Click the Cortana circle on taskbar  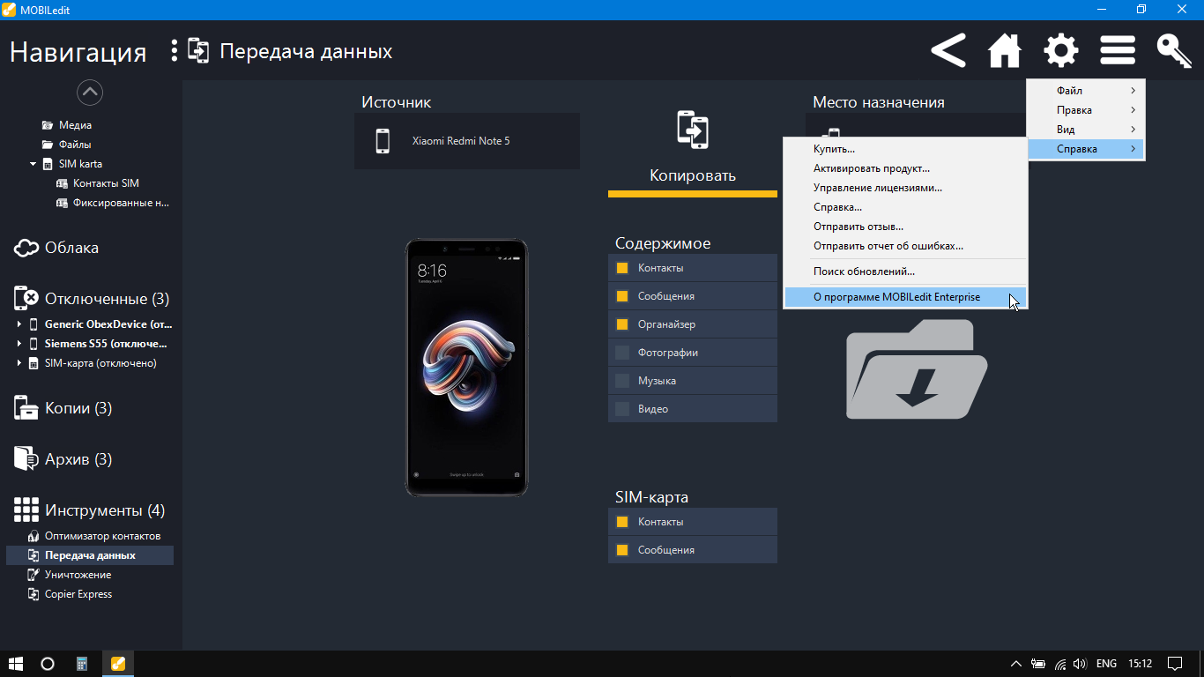48,664
